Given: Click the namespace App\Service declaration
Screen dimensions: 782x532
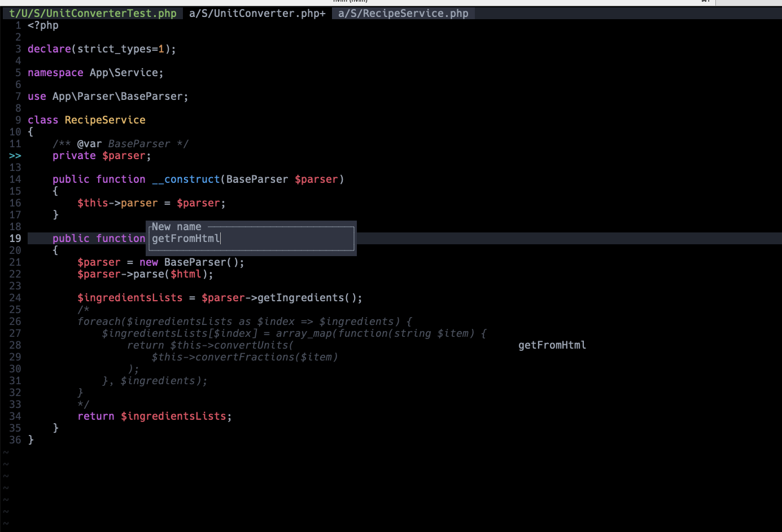Looking at the screenshot, I should (95, 72).
